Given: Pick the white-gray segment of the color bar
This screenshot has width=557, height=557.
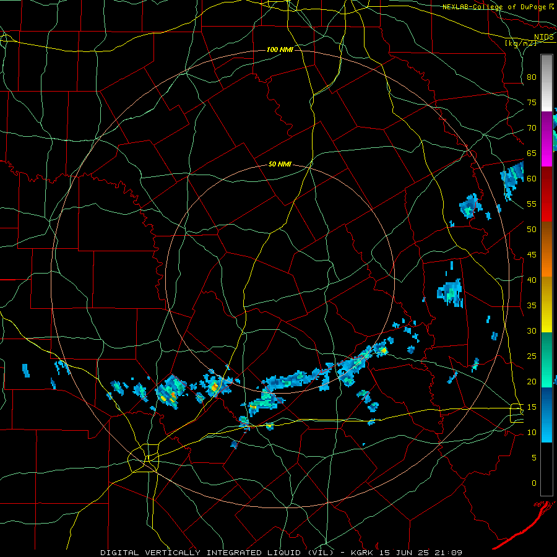Looking at the screenshot, I should (546, 83).
